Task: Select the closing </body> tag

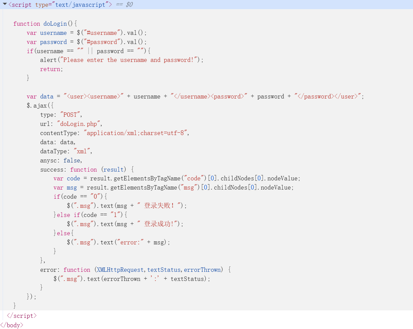Action: click(11, 325)
